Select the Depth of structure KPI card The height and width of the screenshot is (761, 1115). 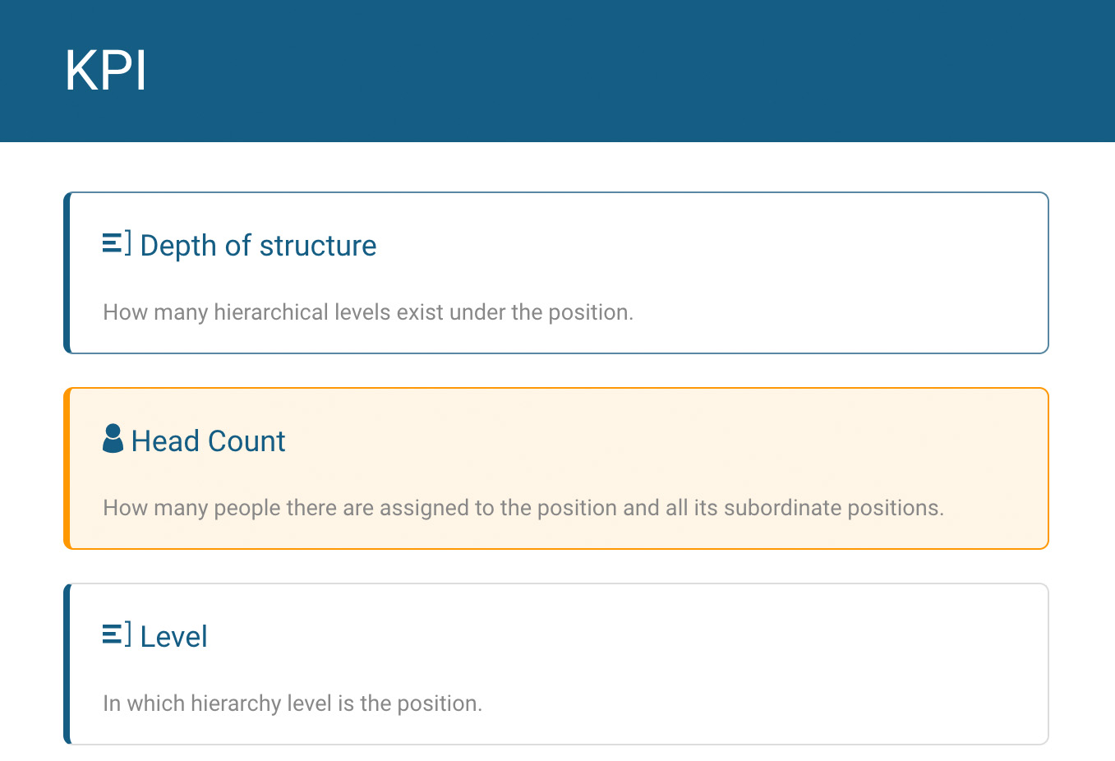pos(556,273)
